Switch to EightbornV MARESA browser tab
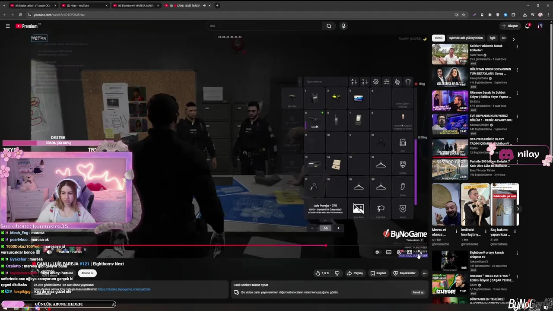Image resolution: width=553 pixels, height=311 pixels. (136, 6)
